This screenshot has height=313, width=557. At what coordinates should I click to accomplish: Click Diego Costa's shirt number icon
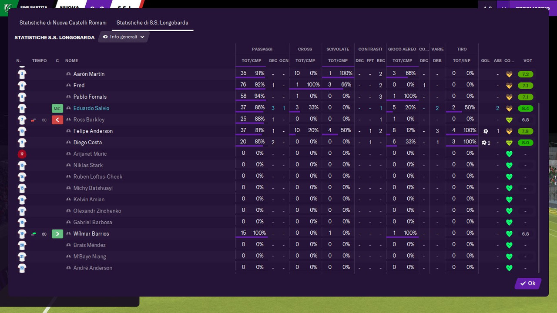pos(22,143)
